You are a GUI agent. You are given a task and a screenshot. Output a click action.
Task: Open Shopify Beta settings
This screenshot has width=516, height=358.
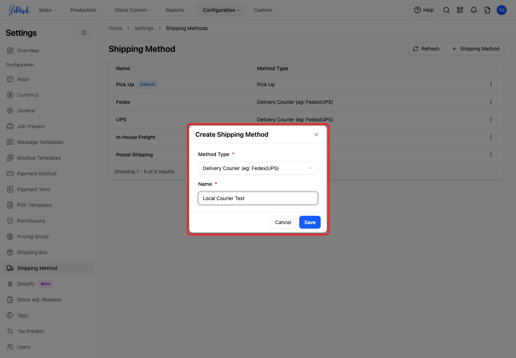(x=48, y=284)
